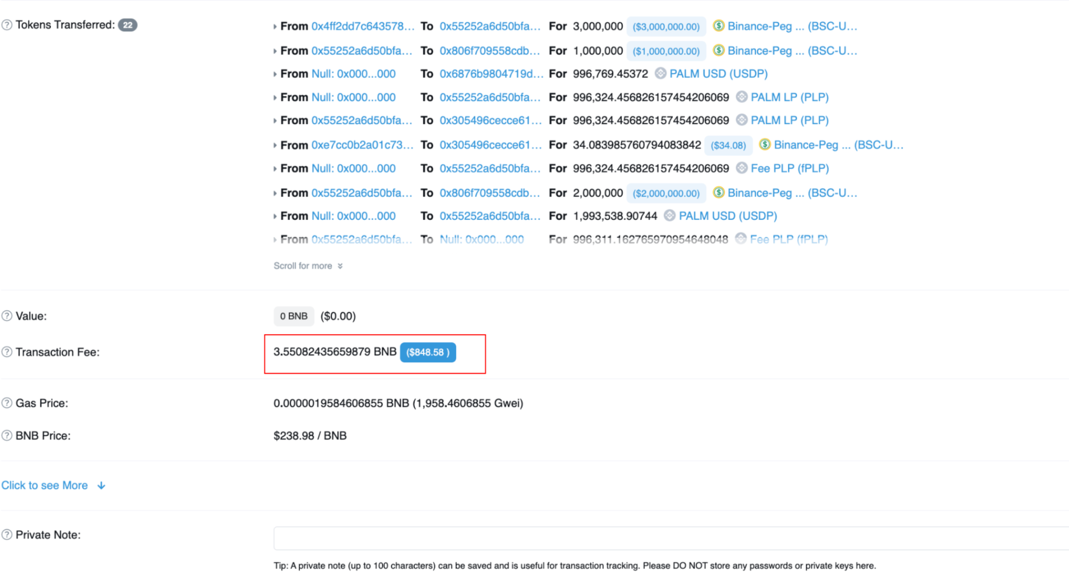Click the $3,000,000.00 value badge

pos(666,27)
